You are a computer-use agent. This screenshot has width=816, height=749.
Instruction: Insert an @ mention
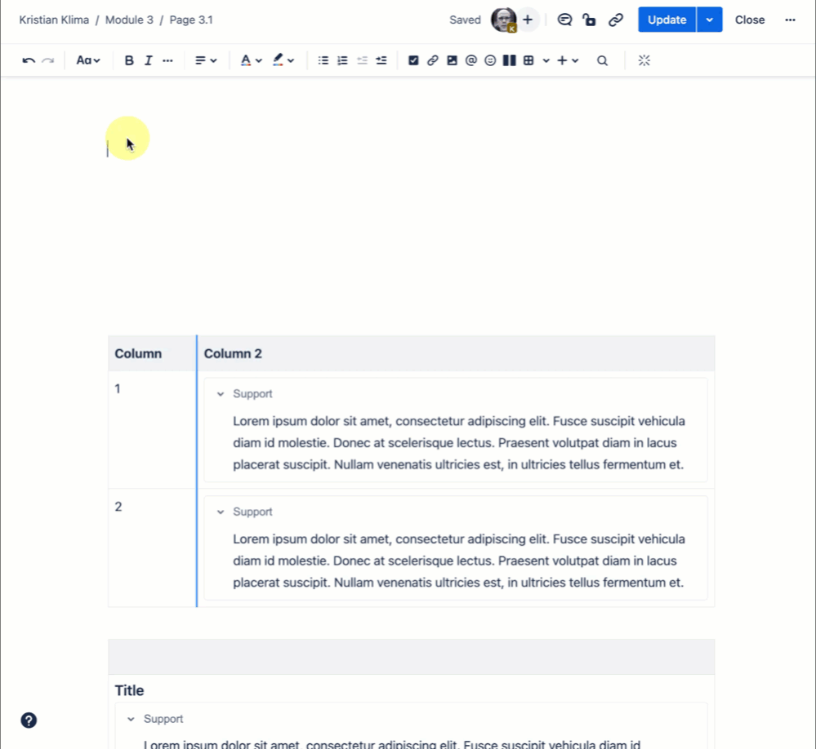pos(471,61)
